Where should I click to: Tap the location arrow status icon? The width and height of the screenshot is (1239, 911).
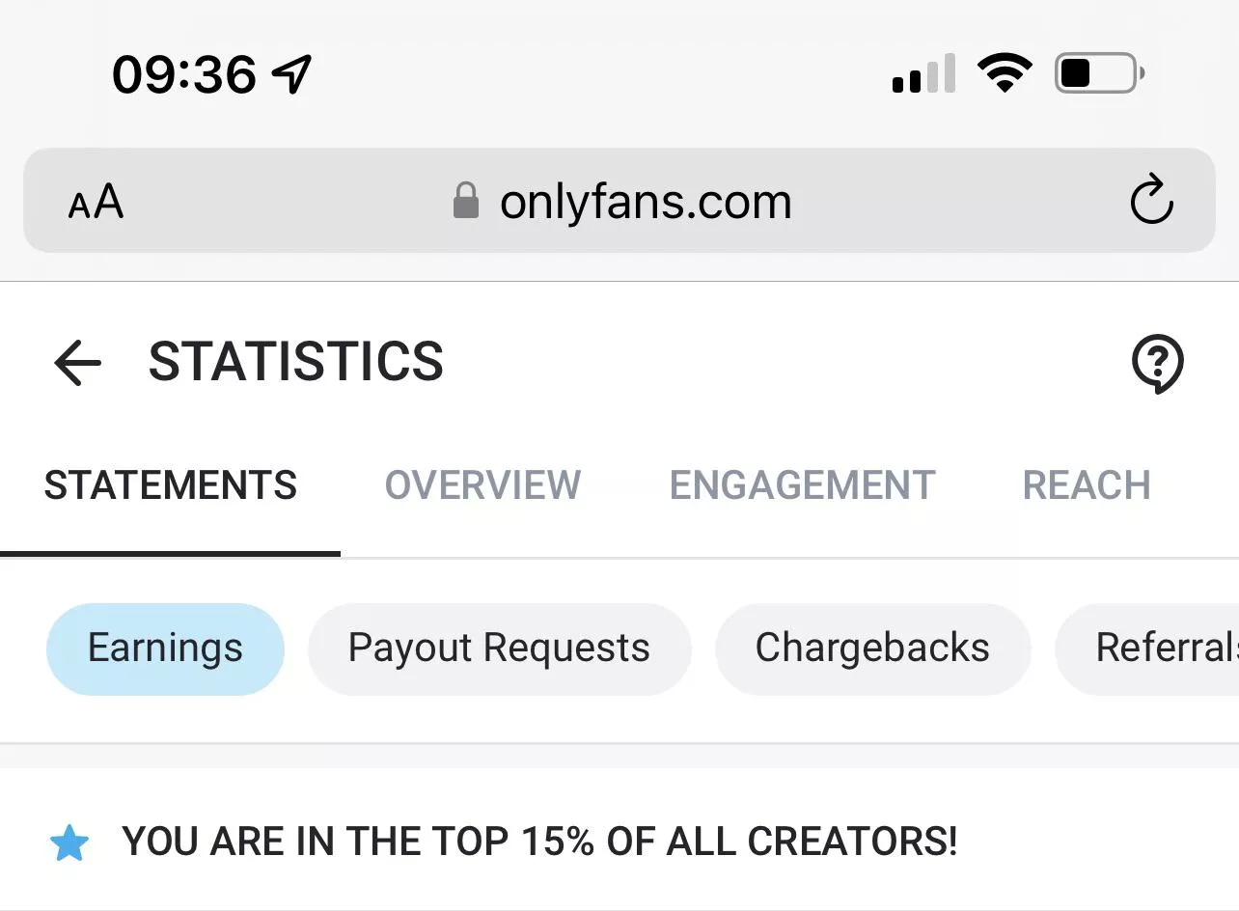(x=292, y=74)
